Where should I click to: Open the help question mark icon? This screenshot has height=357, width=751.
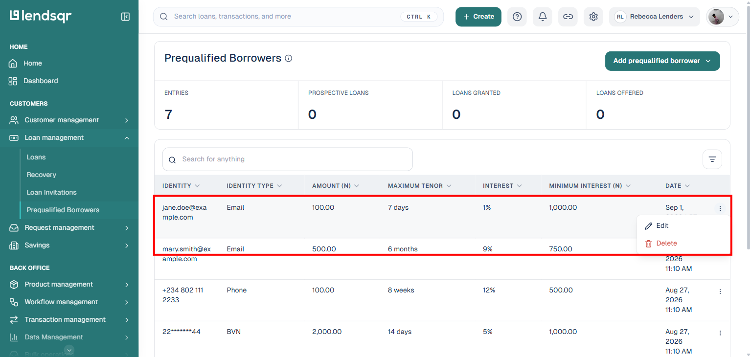click(517, 17)
